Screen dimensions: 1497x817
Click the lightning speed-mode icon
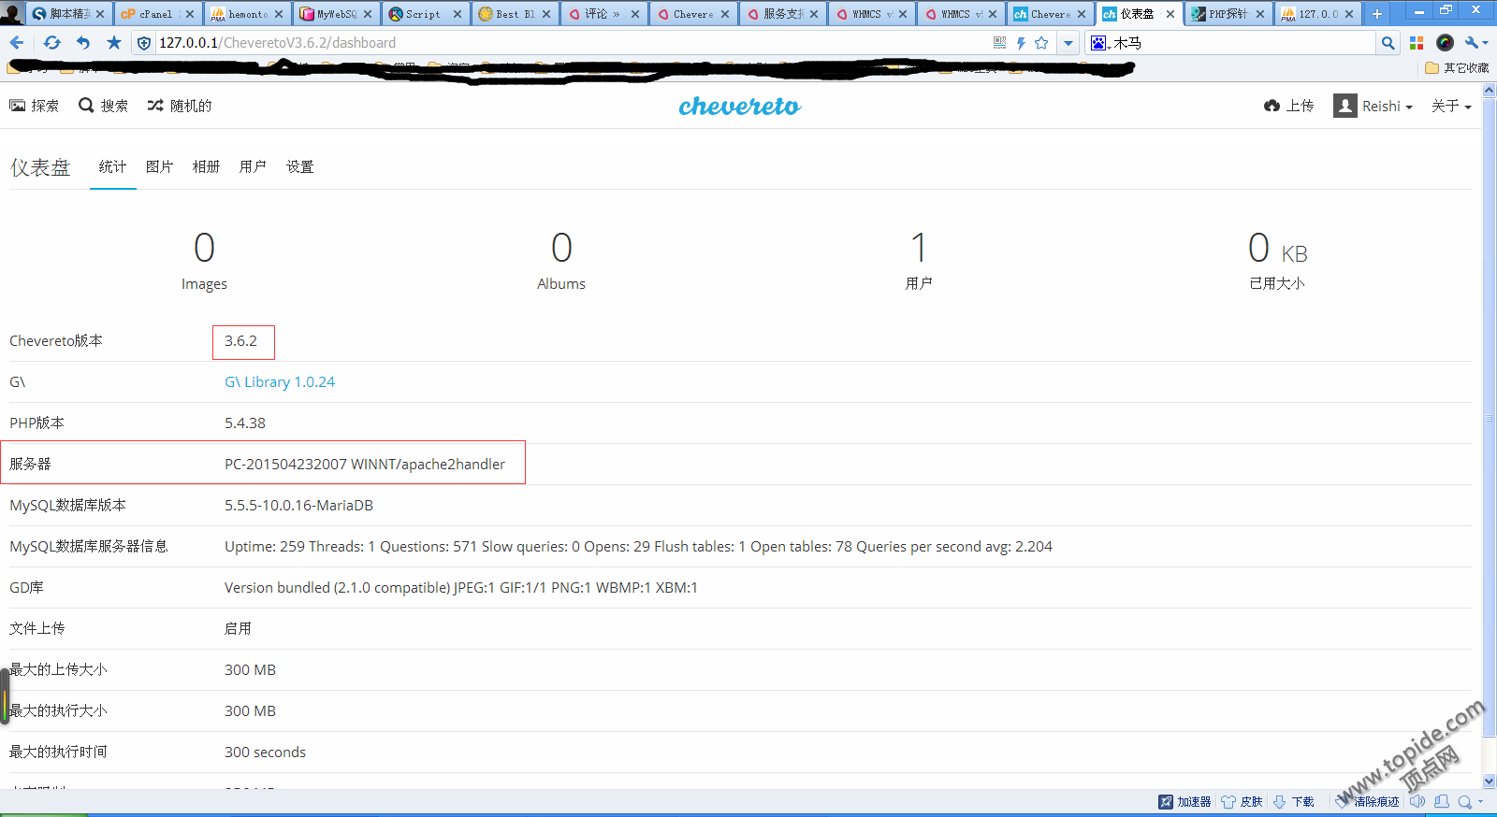1021,43
